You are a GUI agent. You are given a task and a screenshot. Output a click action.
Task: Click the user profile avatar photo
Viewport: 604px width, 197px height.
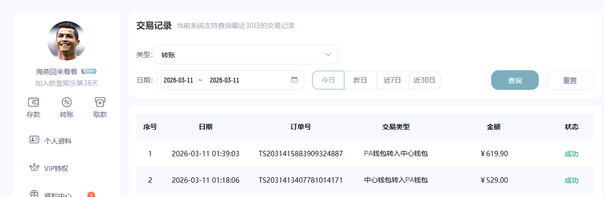[x=66, y=40]
